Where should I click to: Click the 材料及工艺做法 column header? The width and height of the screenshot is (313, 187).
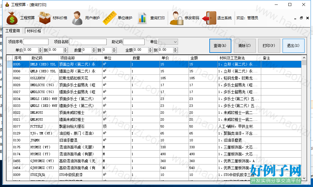click(239, 58)
